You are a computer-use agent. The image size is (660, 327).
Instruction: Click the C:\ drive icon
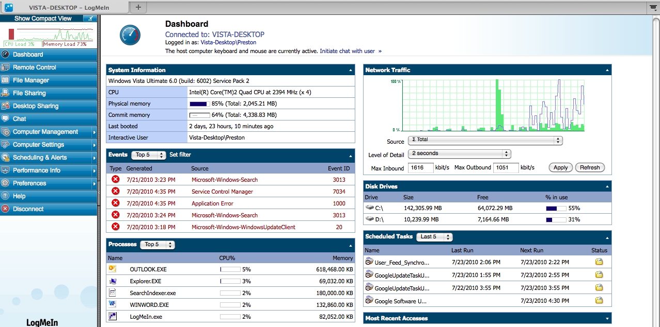370,208
